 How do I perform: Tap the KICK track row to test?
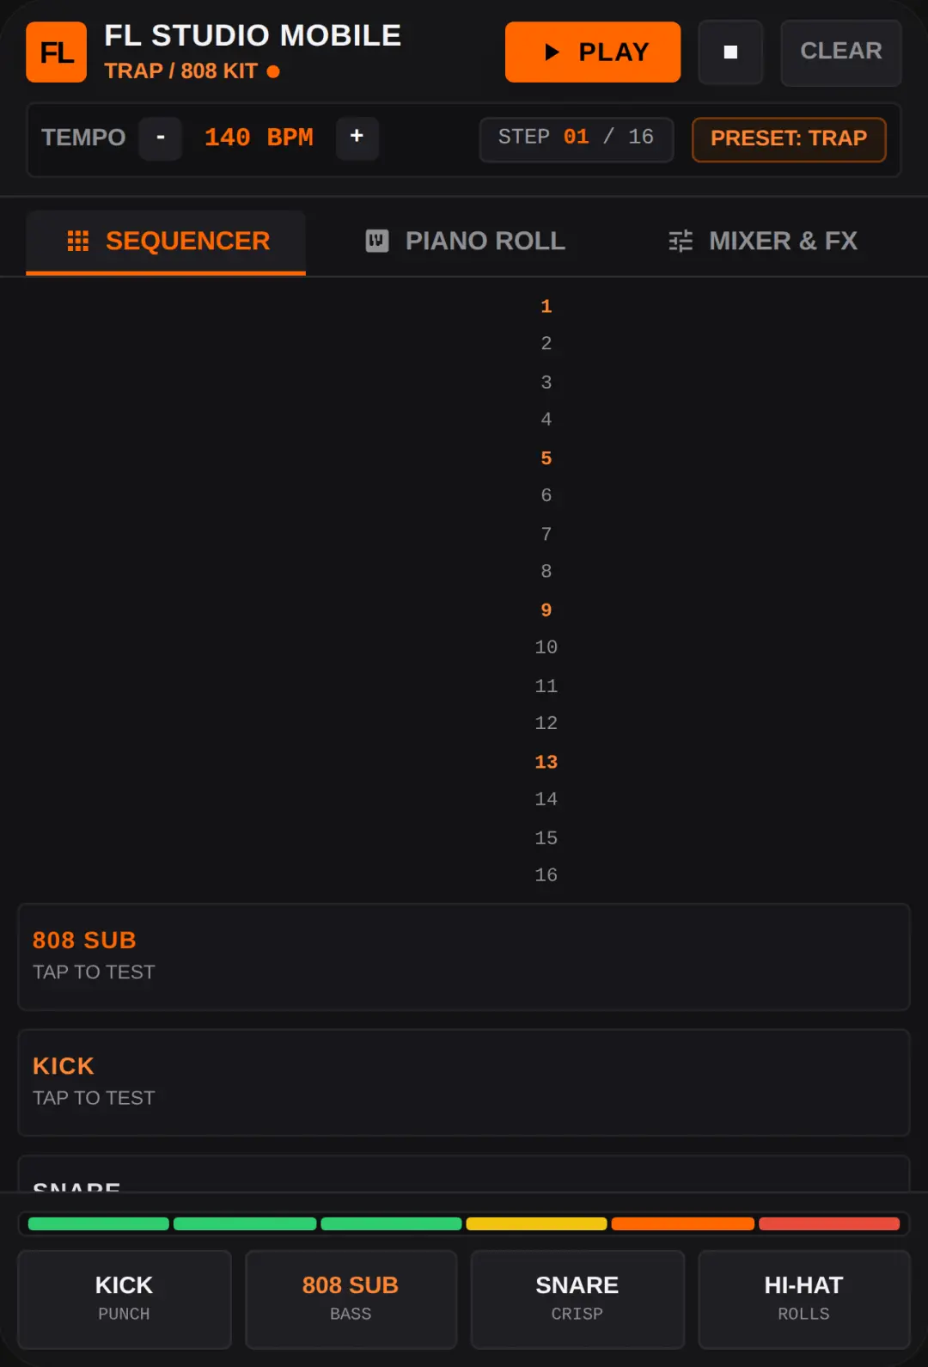(464, 1082)
